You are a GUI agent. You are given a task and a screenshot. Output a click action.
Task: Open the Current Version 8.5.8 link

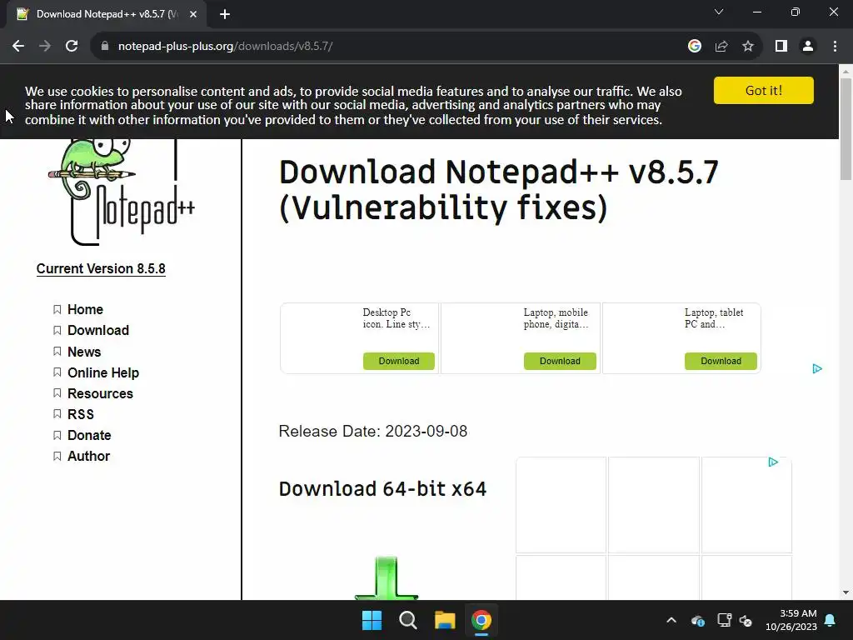(101, 269)
